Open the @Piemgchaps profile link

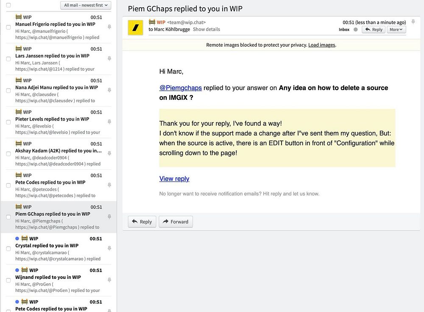point(180,88)
